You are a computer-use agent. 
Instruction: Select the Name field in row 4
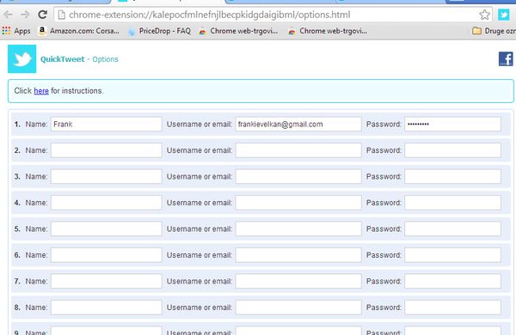(x=107, y=203)
